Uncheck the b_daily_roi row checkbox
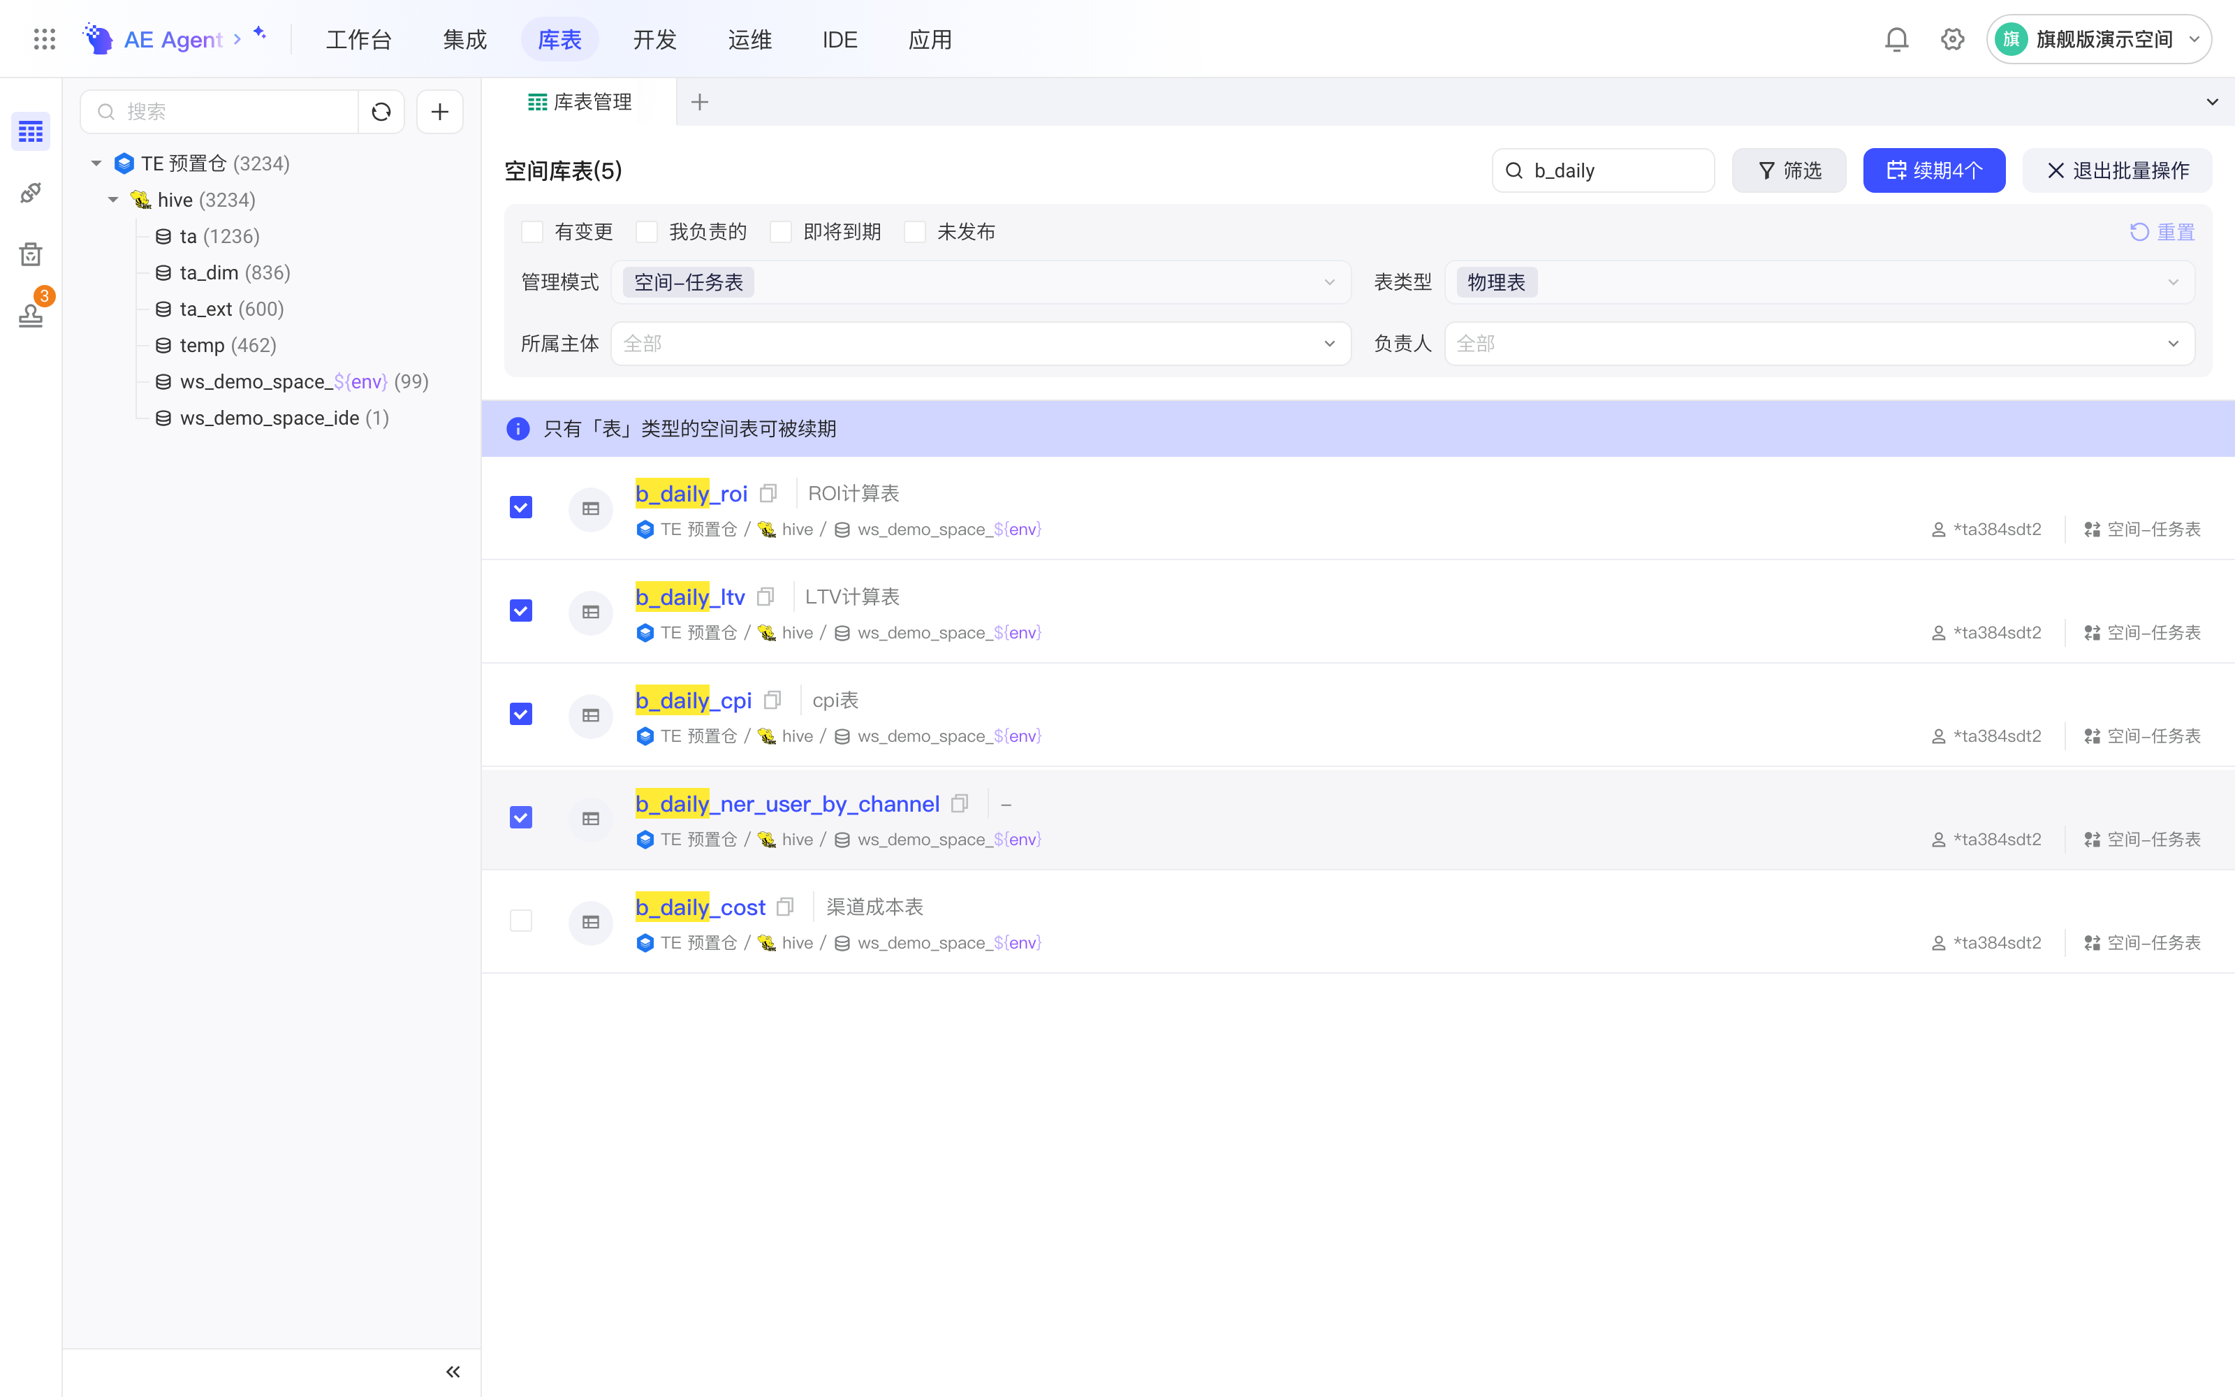Image resolution: width=2235 pixels, height=1397 pixels. [521, 507]
